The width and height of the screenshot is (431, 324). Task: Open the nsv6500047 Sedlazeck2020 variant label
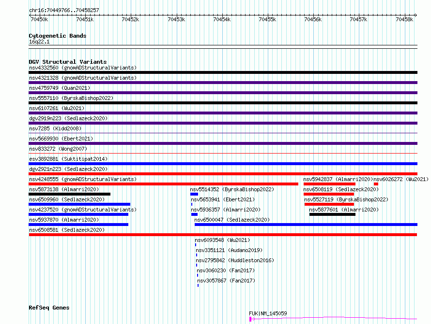tap(232, 220)
